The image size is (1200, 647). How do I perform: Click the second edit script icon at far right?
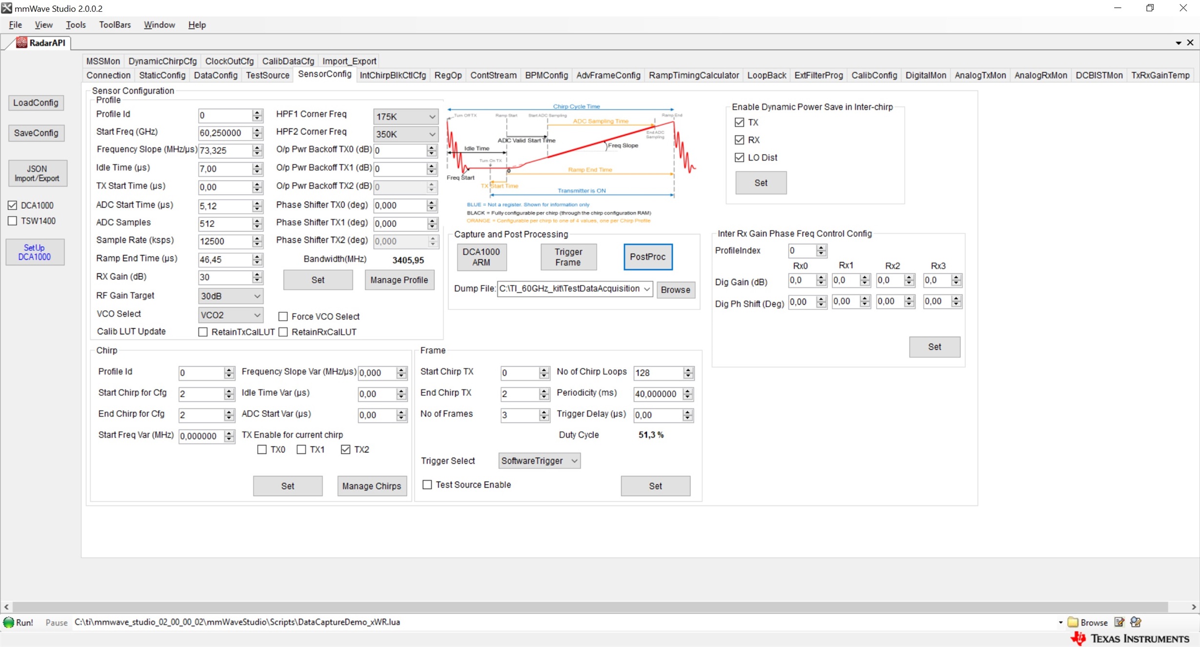pos(1136,622)
